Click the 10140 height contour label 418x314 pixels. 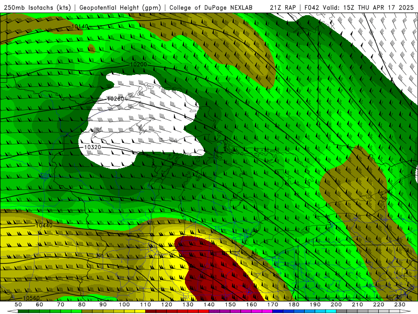(x=80, y=27)
